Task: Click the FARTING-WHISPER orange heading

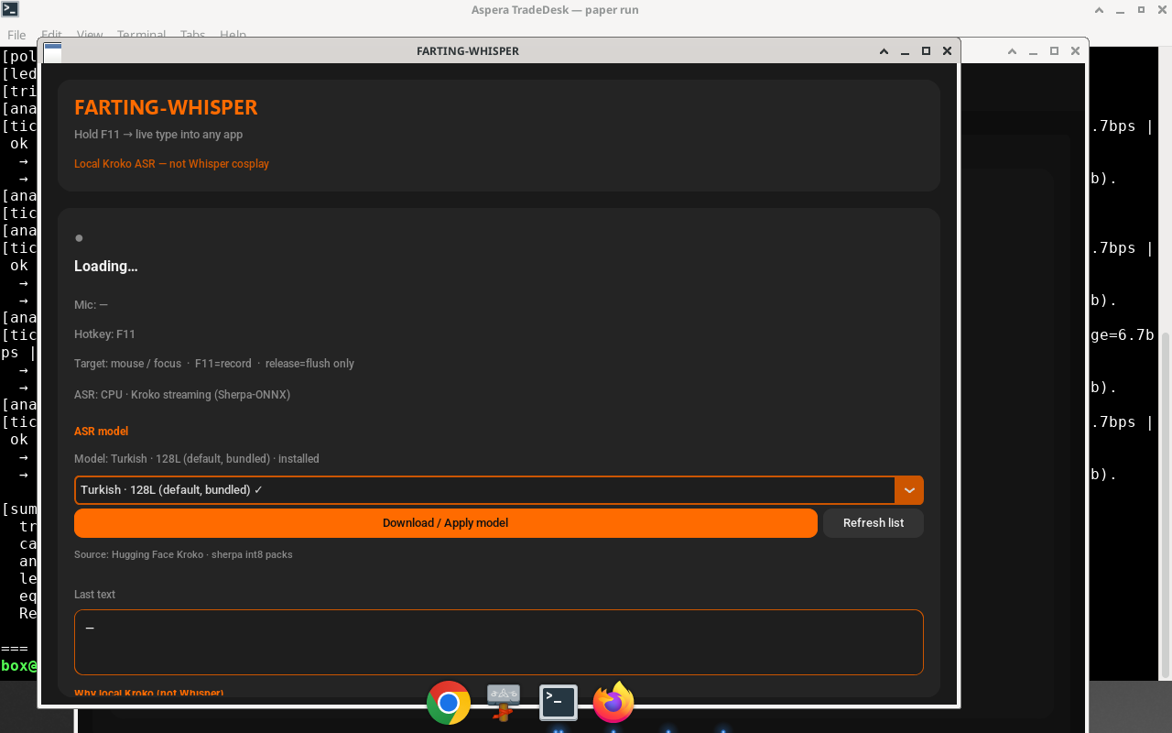Action: click(x=166, y=107)
